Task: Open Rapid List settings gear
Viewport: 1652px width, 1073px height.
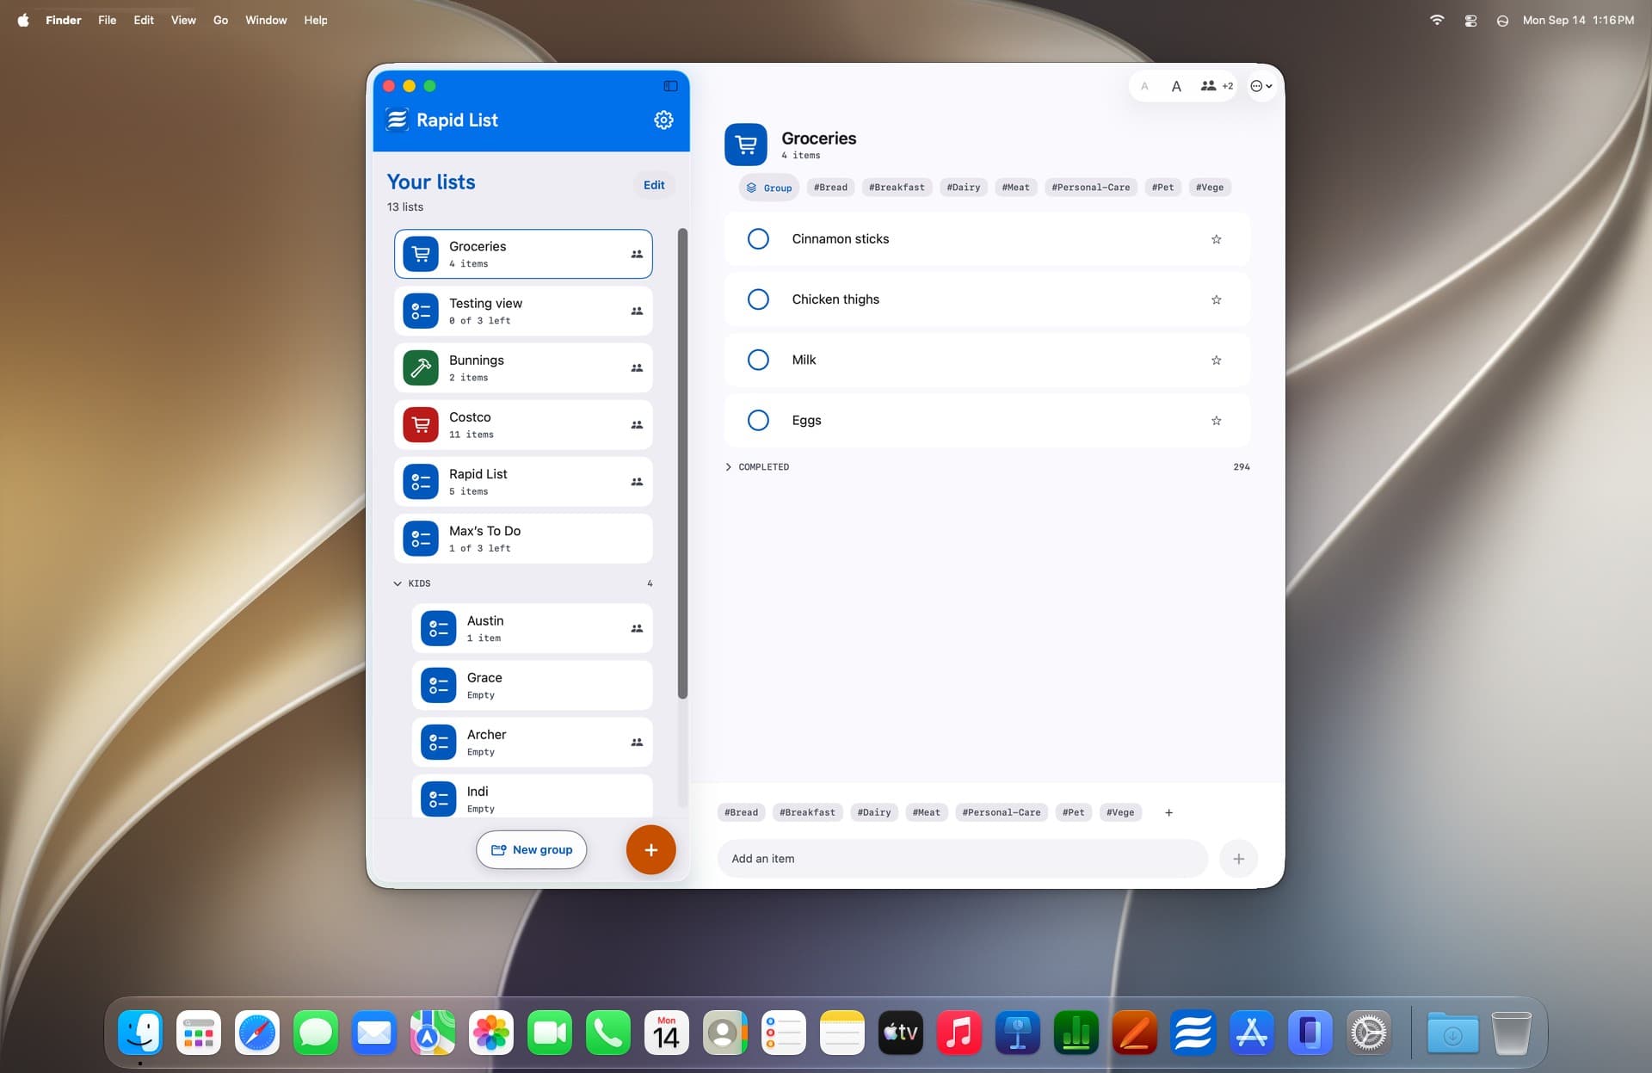Action: tap(663, 120)
